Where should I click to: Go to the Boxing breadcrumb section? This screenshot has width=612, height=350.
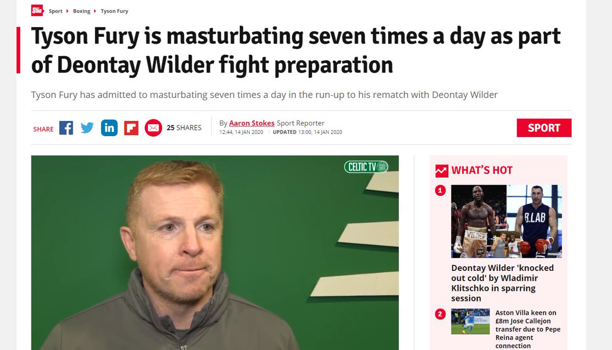click(x=82, y=11)
